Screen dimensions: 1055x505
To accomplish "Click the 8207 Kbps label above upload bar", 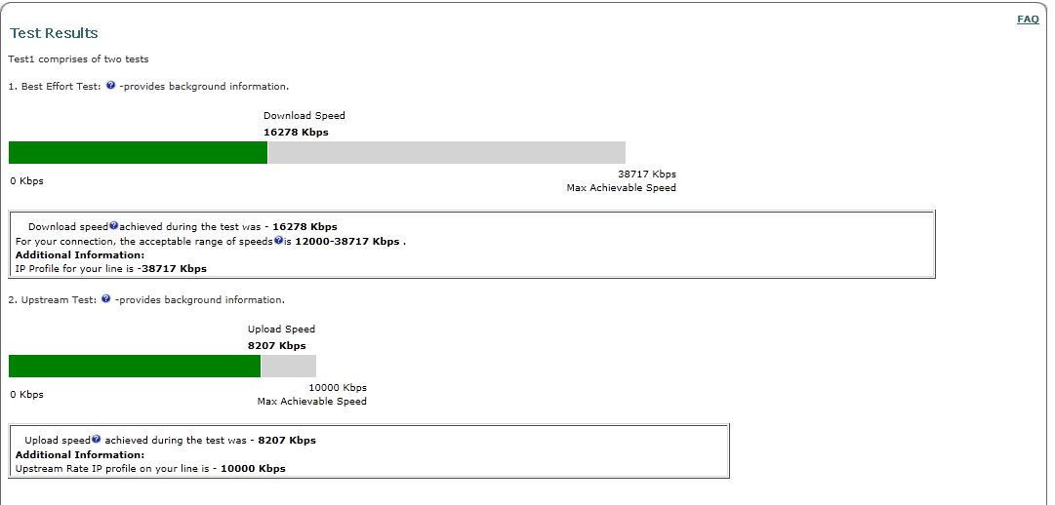I will pyautogui.click(x=276, y=345).
